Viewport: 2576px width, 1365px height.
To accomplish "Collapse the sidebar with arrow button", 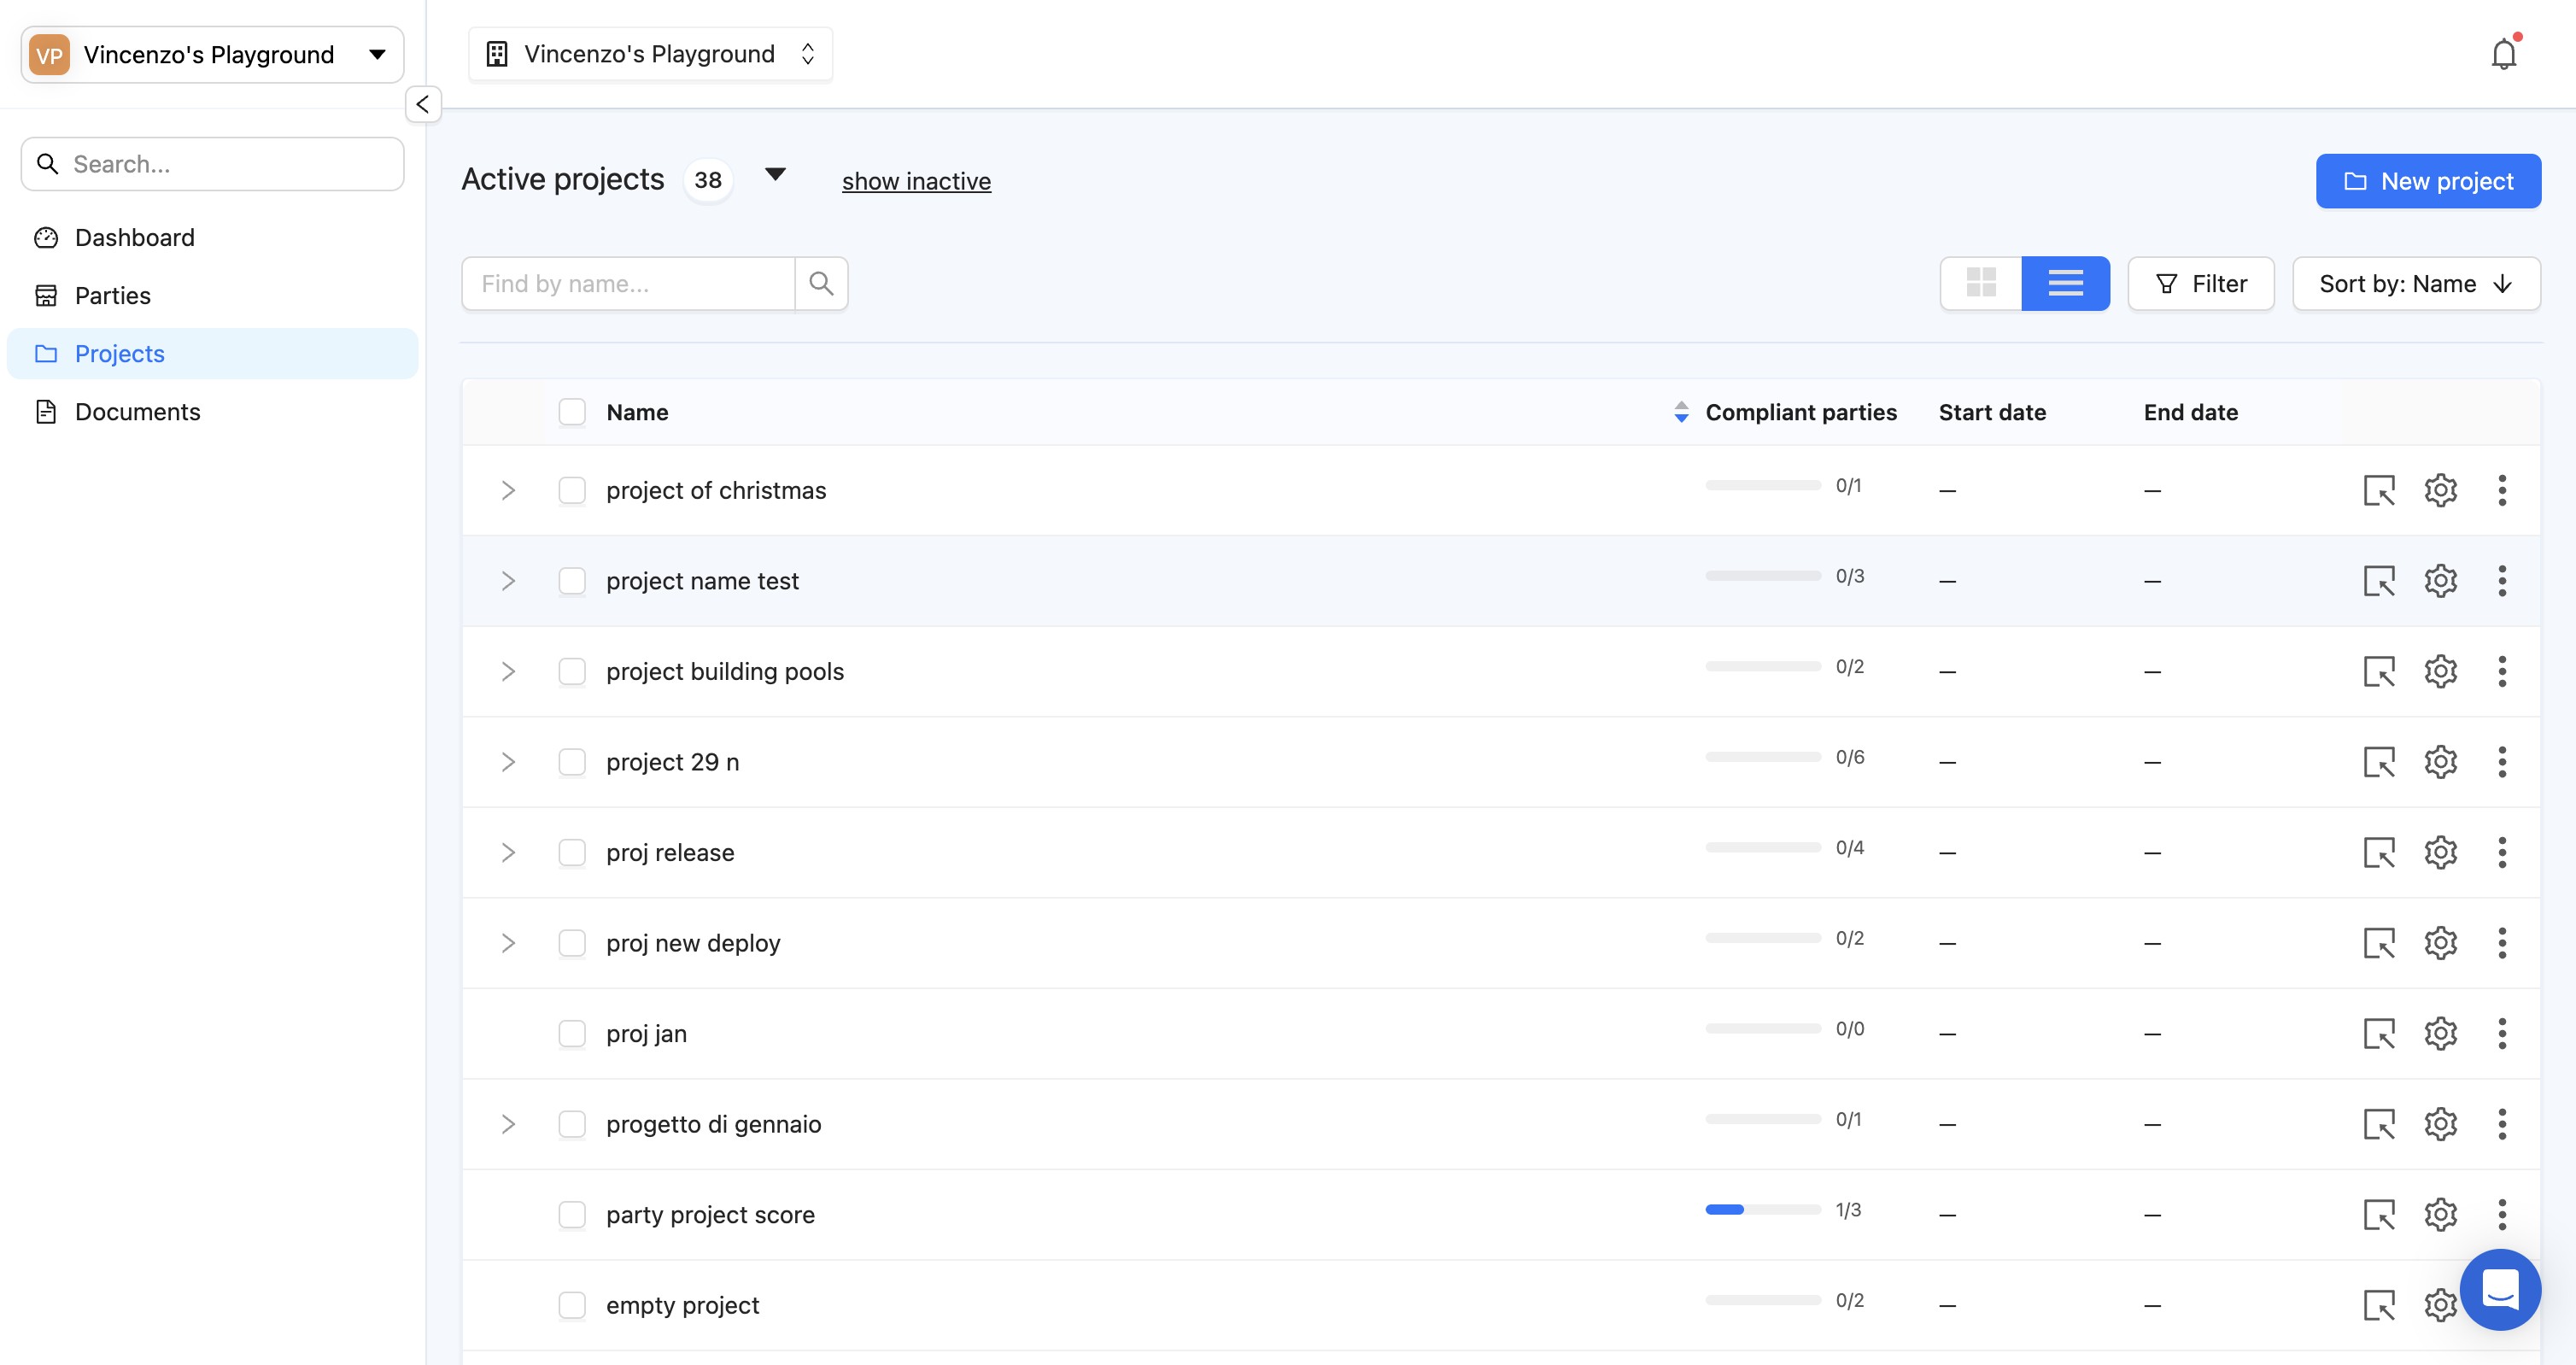I will [x=423, y=104].
